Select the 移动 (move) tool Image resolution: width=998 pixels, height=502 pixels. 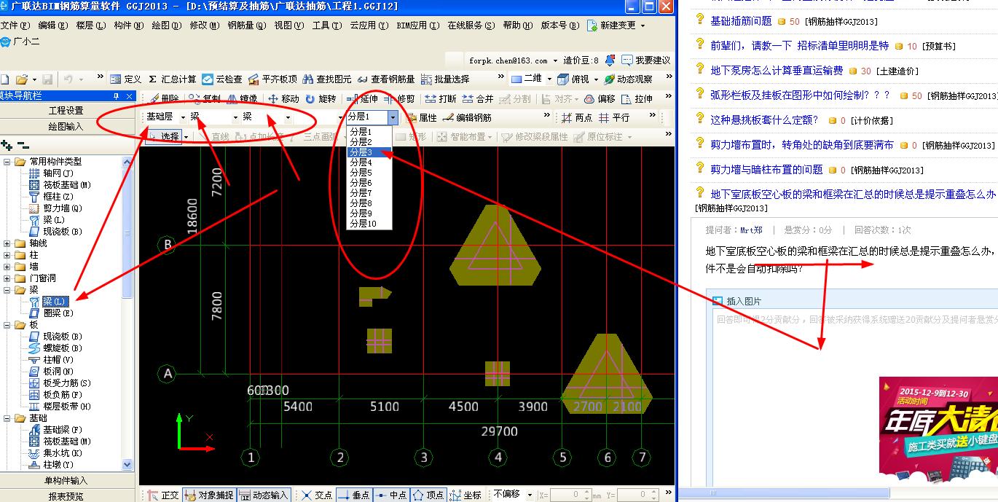(x=283, y=98)
